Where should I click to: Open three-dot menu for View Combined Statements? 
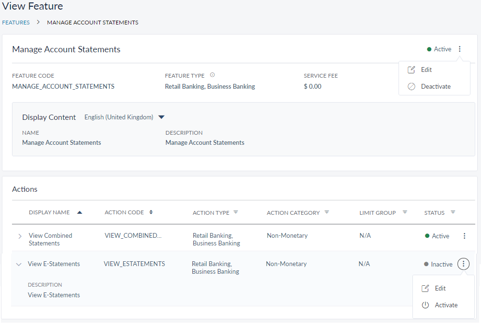click(464, 236)
